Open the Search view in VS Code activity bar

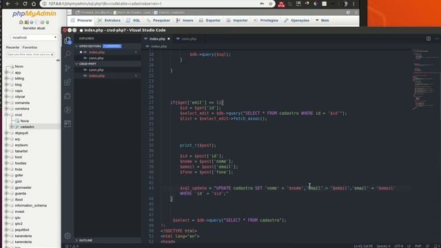pos(68,54)
